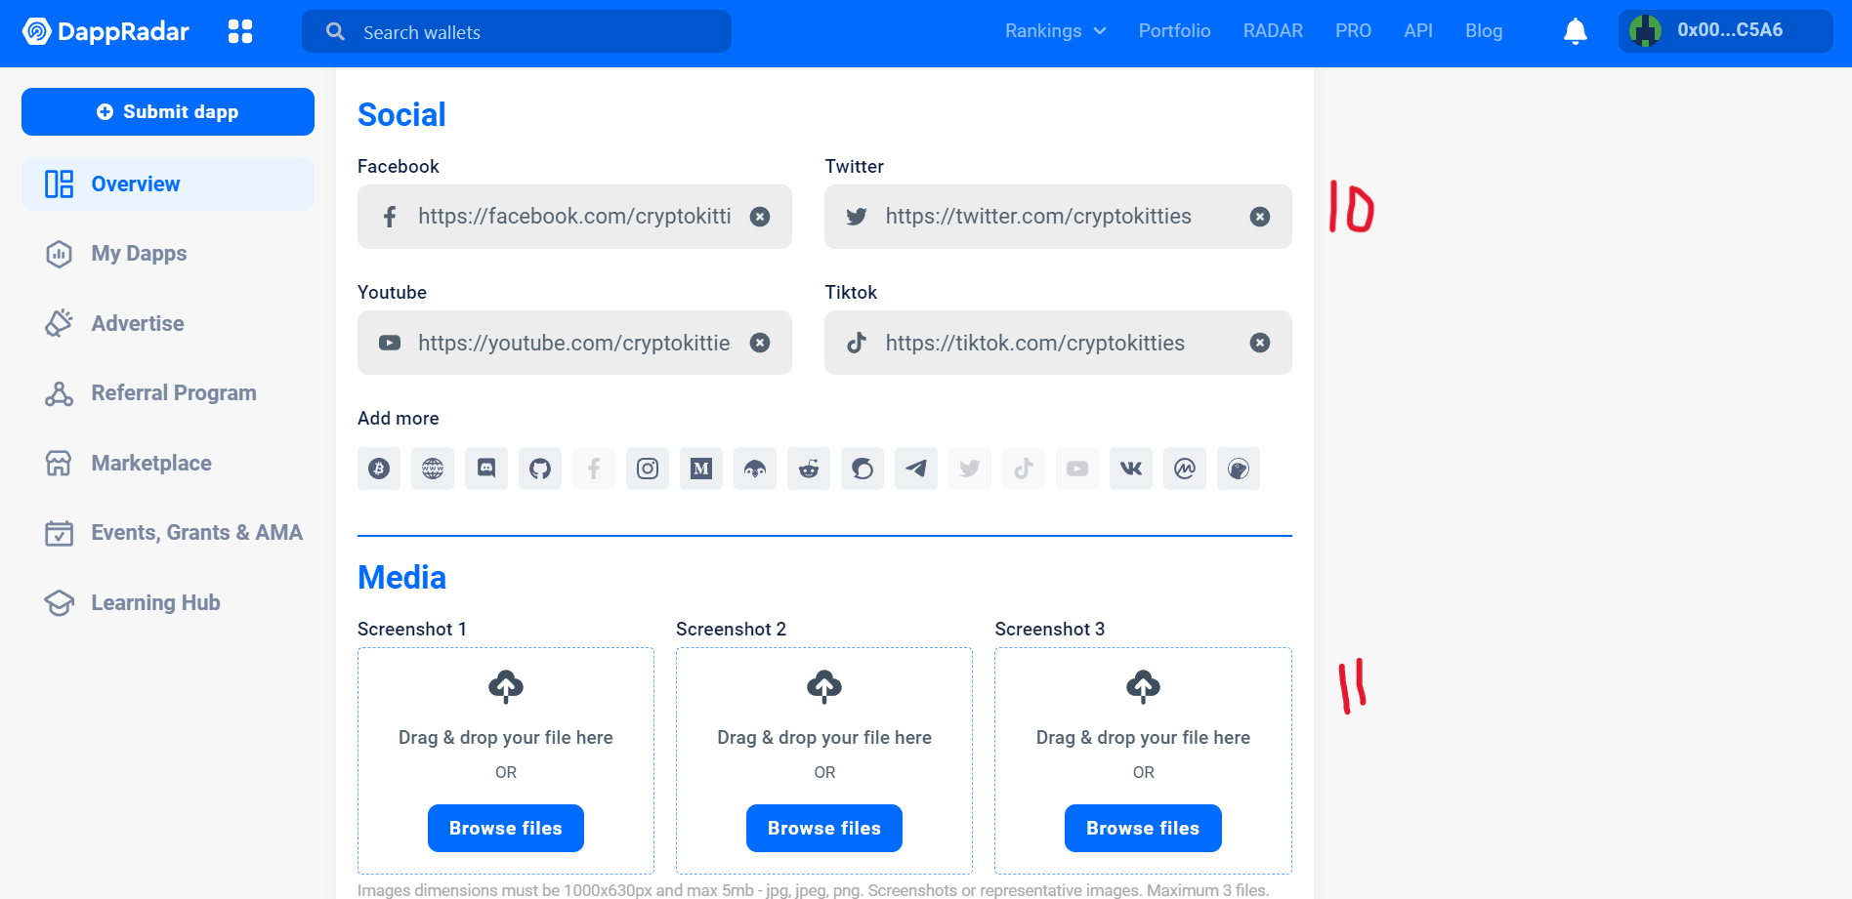This screenshot has height=899, width=1852.
Task: Clear the Youtube URL field
Action: pos(760,343)
